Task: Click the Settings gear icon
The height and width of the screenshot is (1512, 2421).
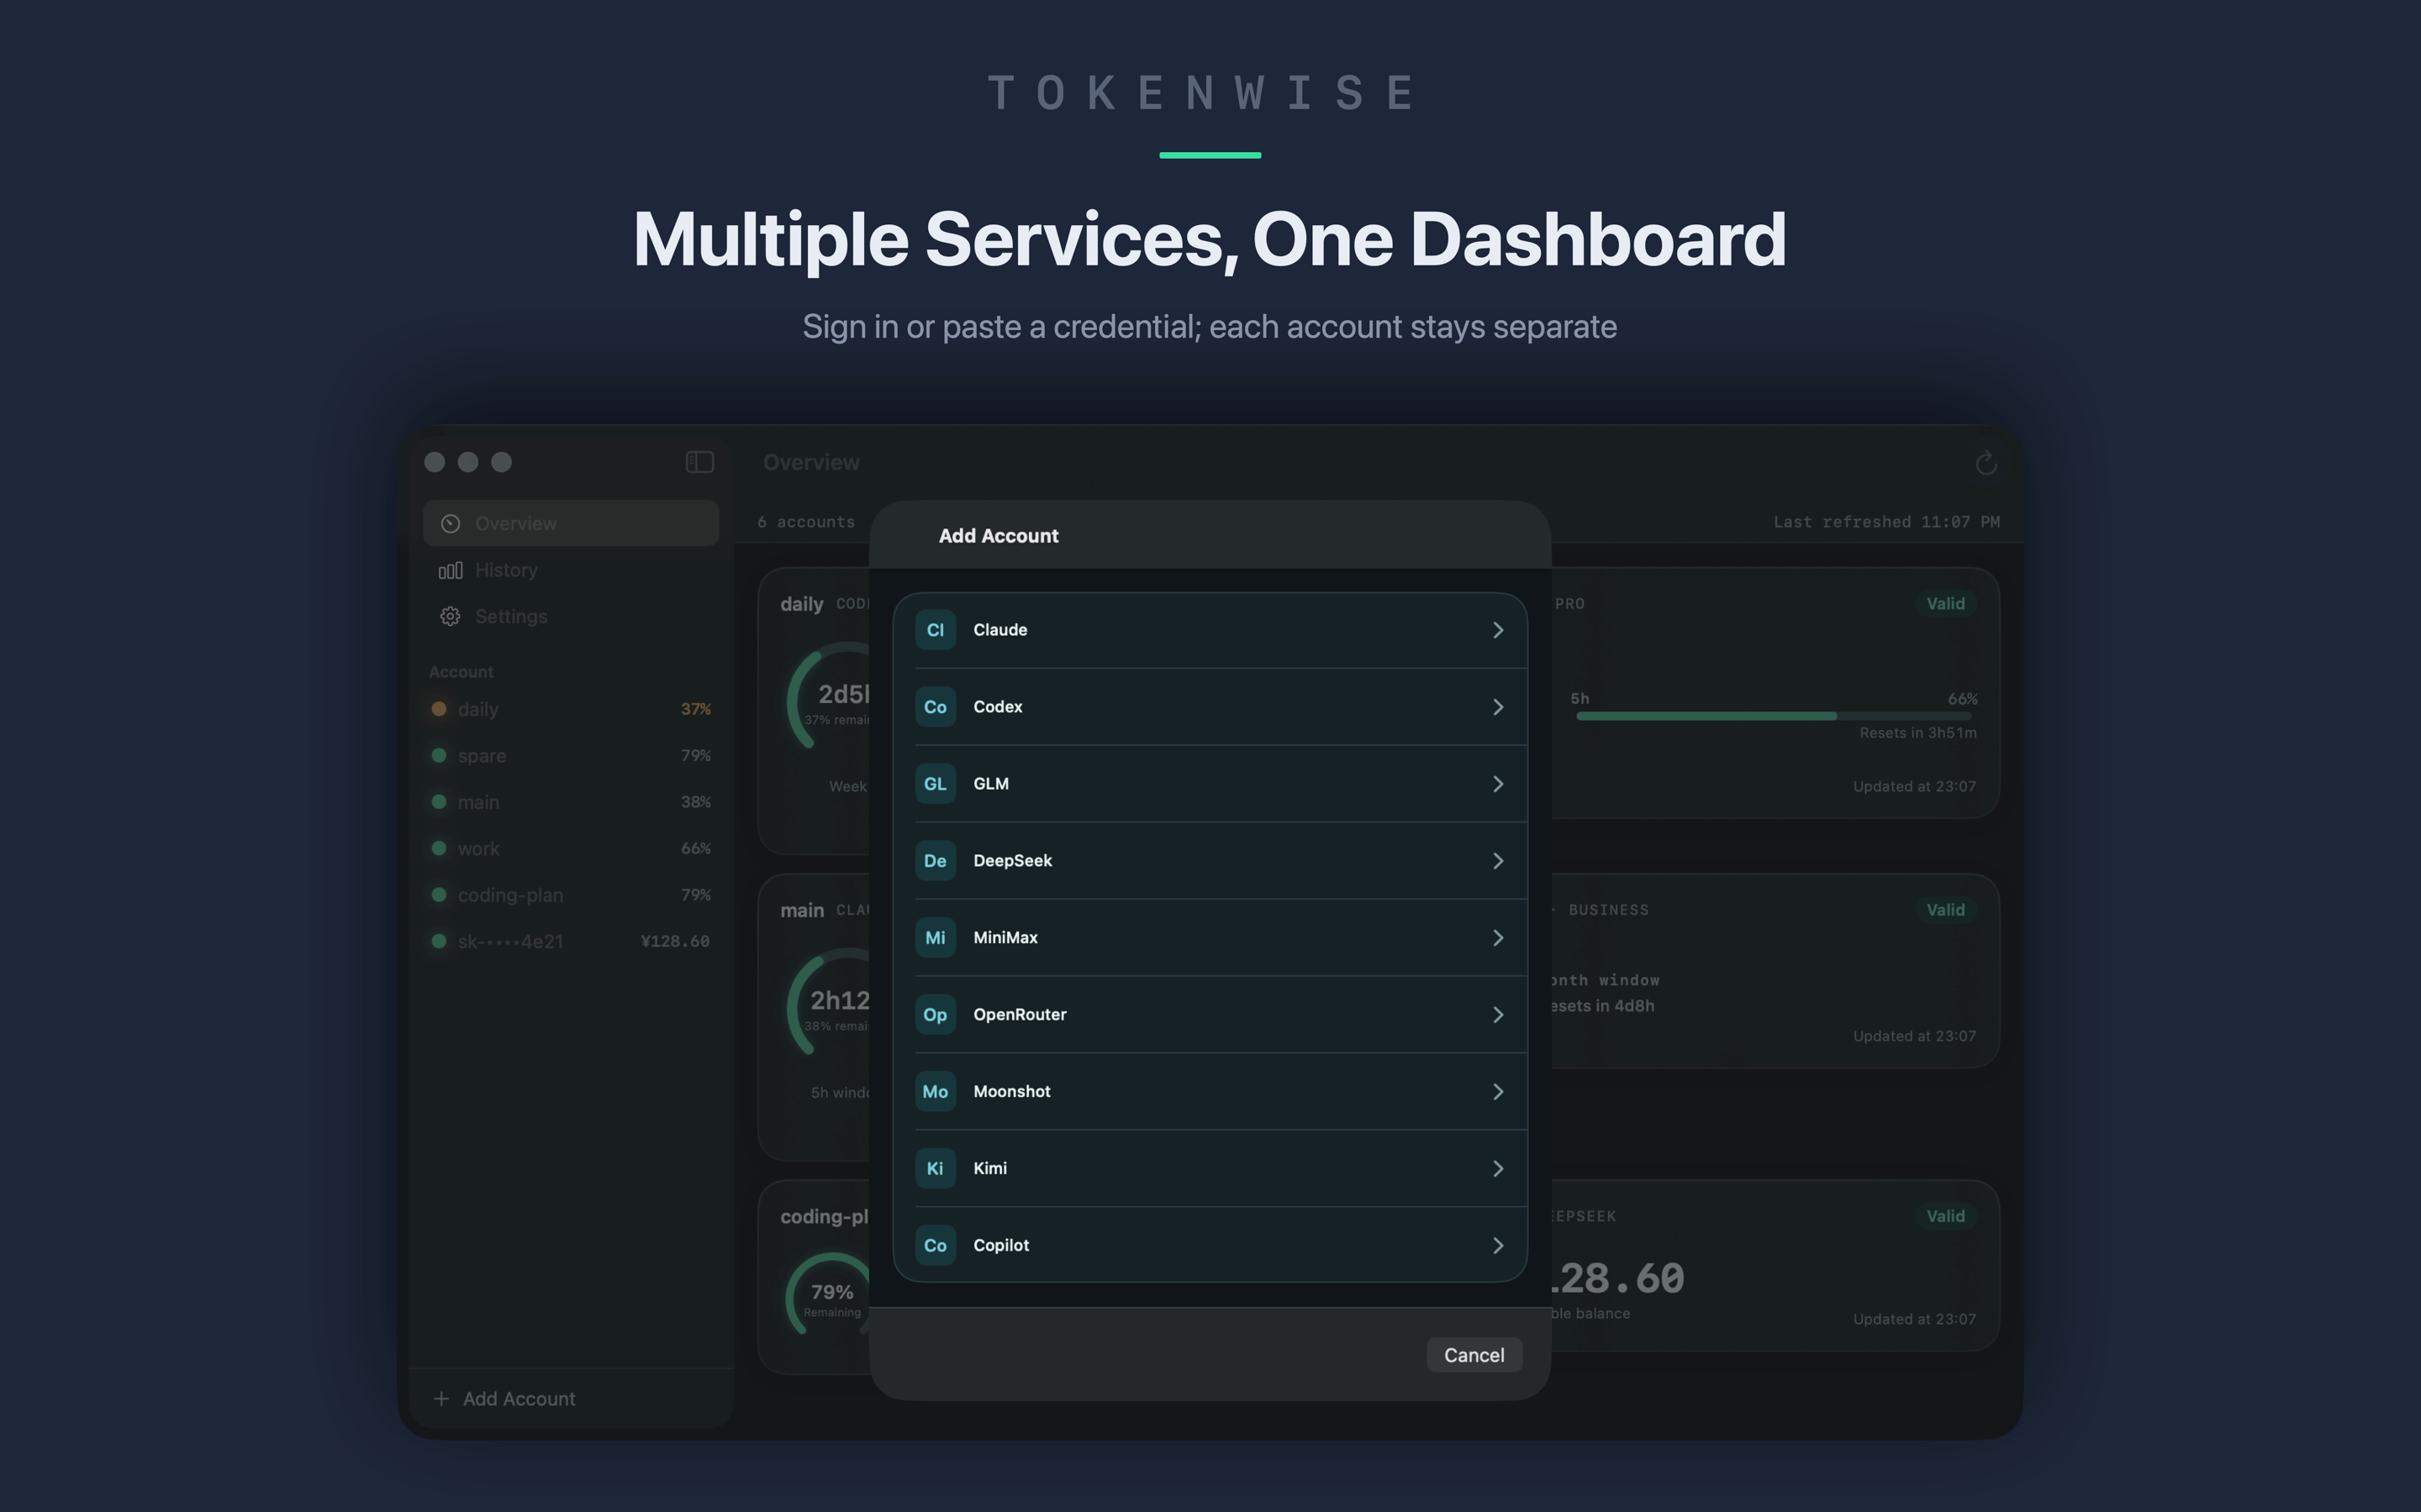Action: coord(451,617)
